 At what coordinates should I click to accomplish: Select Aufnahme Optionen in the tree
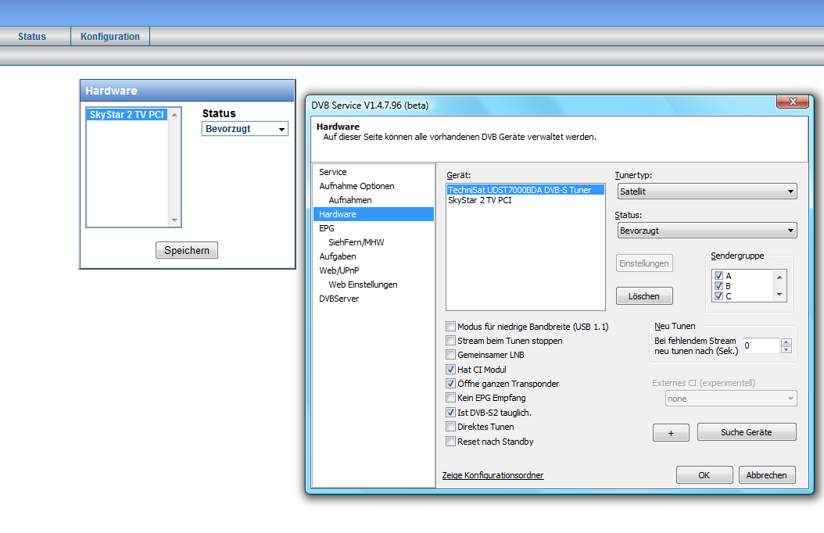(356, 186)
